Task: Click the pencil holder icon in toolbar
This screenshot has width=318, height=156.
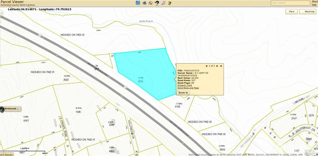Action: pos(170,3)
